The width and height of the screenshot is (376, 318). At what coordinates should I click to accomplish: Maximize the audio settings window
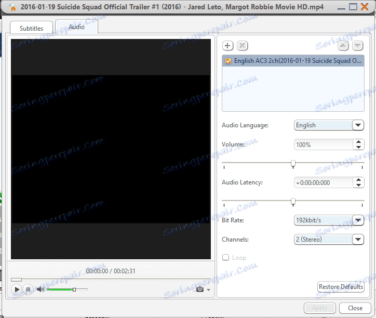[x=353, y=7]
